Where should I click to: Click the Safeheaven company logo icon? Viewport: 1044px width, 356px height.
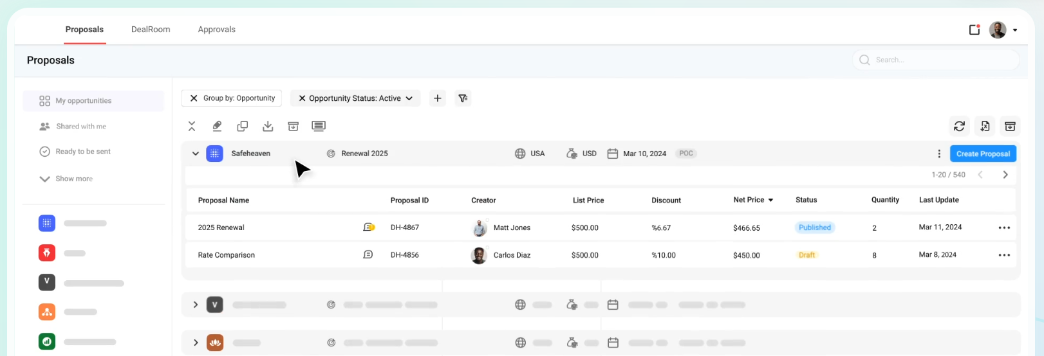tap(214, 154)
